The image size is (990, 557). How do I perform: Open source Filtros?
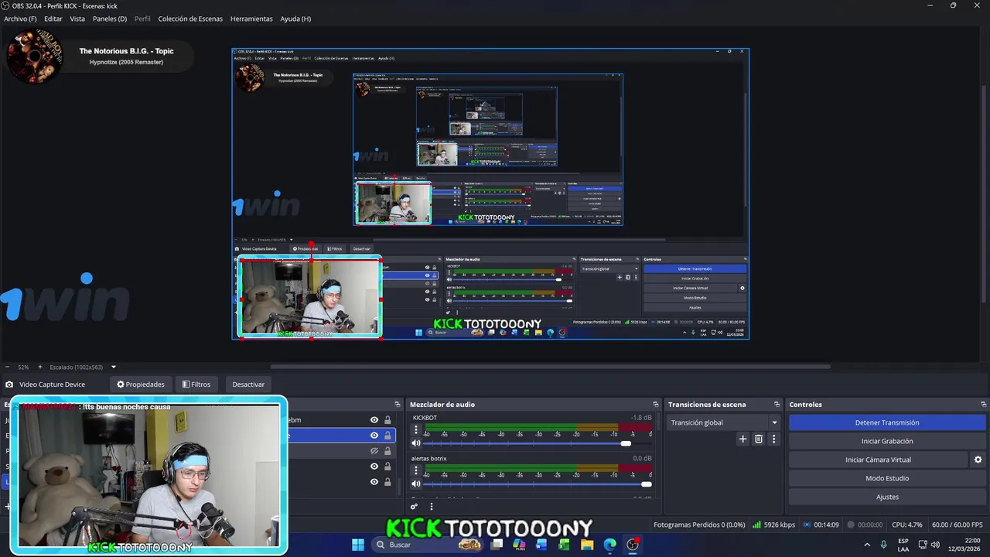coord(196,384)
